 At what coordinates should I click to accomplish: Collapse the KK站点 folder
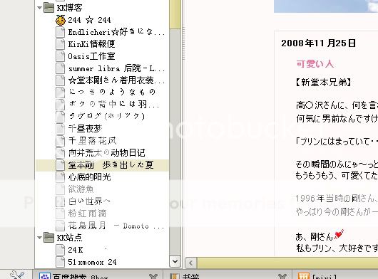point(39,238)
